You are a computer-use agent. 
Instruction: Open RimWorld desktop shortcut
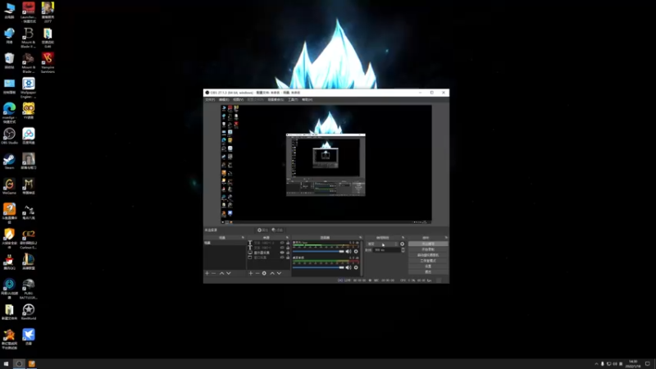[x=29, y=312]
